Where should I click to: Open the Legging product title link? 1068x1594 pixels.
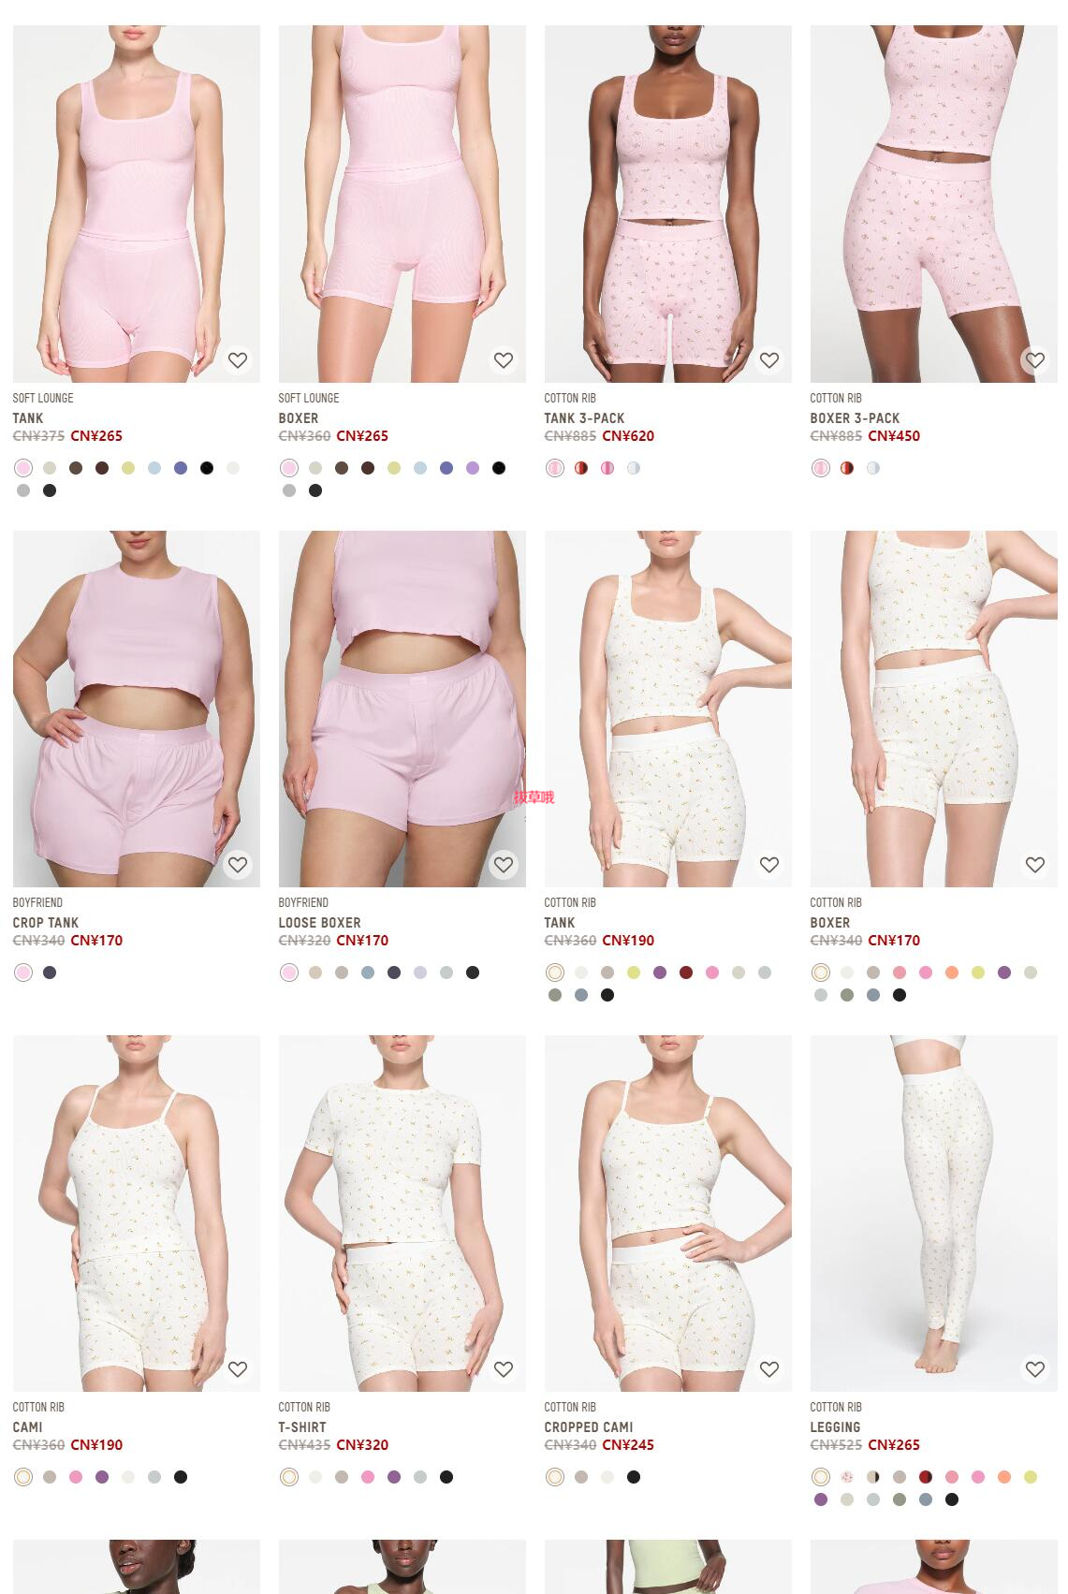(835, 1427)
